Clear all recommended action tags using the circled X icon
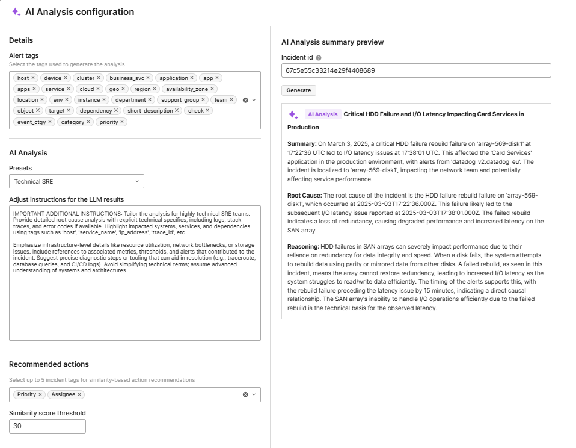This screenshot has height=448, width=576. pyautogui.click(x=245, y=394)
